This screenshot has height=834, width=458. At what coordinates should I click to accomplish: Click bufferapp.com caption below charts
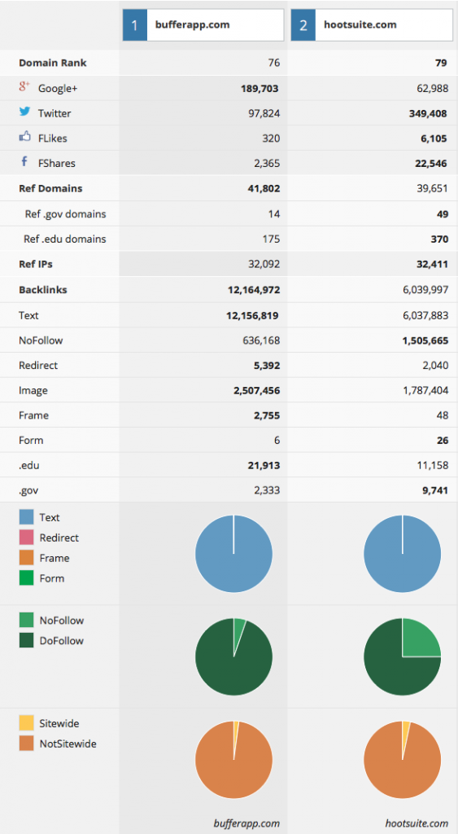[246, 823]
